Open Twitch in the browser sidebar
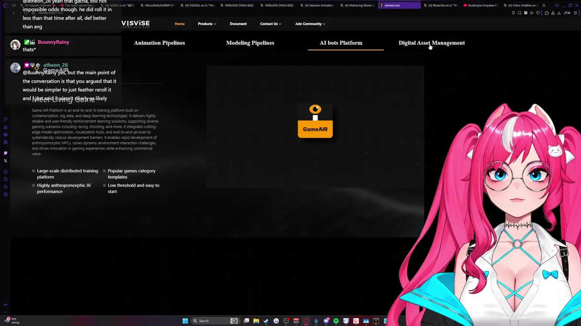Screen dimensions: 581x326 5,153
